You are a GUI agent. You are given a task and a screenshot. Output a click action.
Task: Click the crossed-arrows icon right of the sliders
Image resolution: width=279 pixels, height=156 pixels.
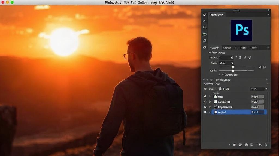[x=264, y=67]
